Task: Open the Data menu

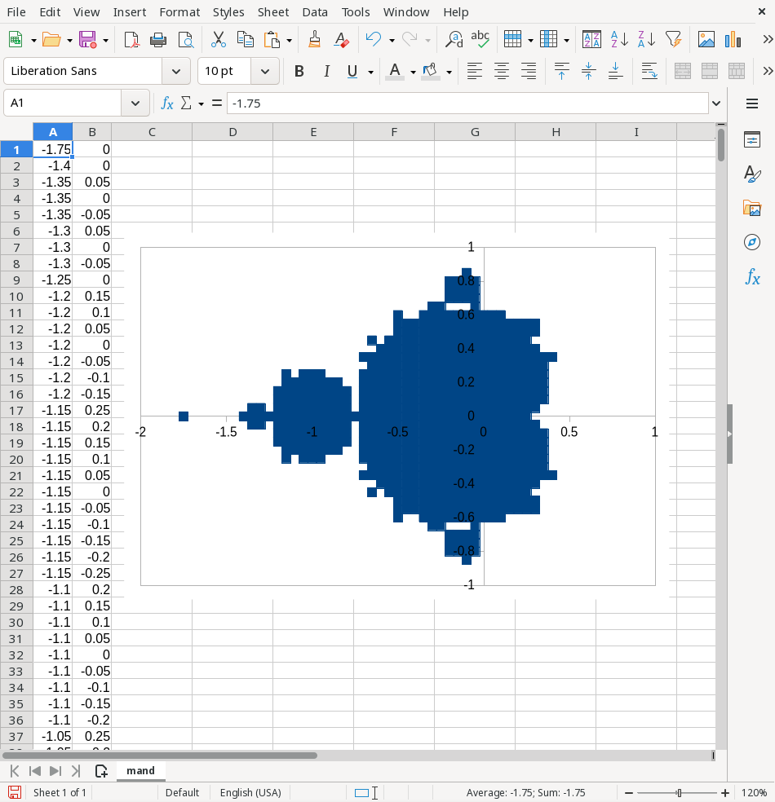Action: coord(315,12)
